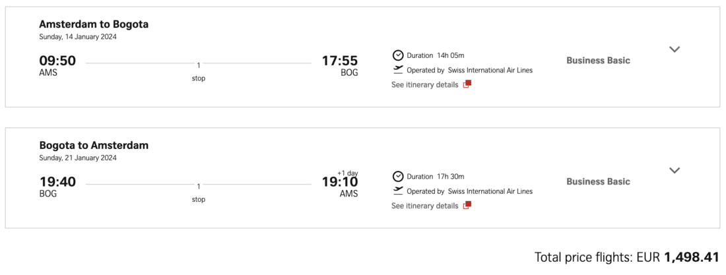
Task: Click the red external-link icon on the return itinerary
Action: tap(467, 205)
